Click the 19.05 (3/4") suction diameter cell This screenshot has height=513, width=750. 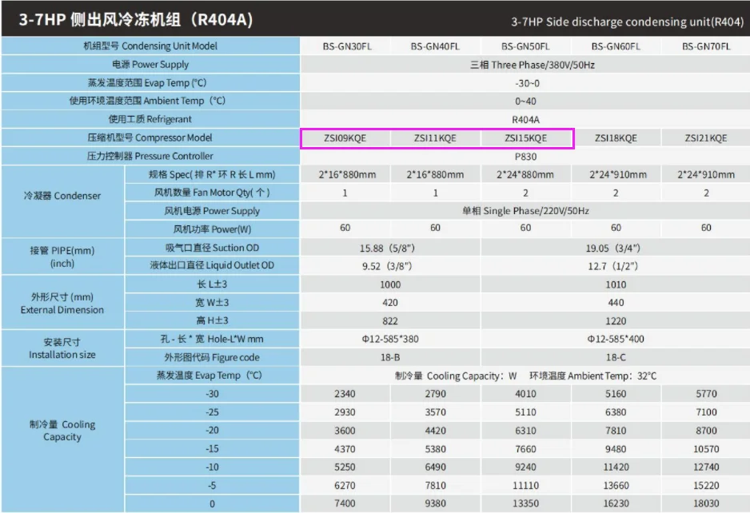coord(615,249)
